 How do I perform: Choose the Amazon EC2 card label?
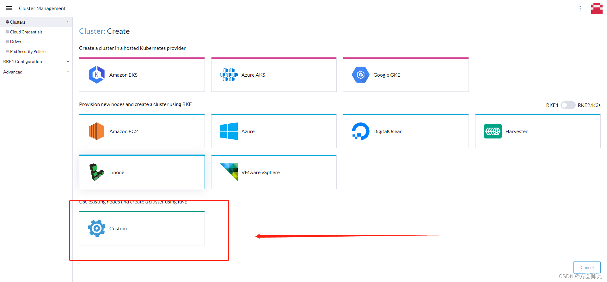coord(124,131)
